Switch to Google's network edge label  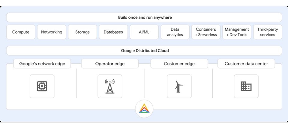(42, 64)
